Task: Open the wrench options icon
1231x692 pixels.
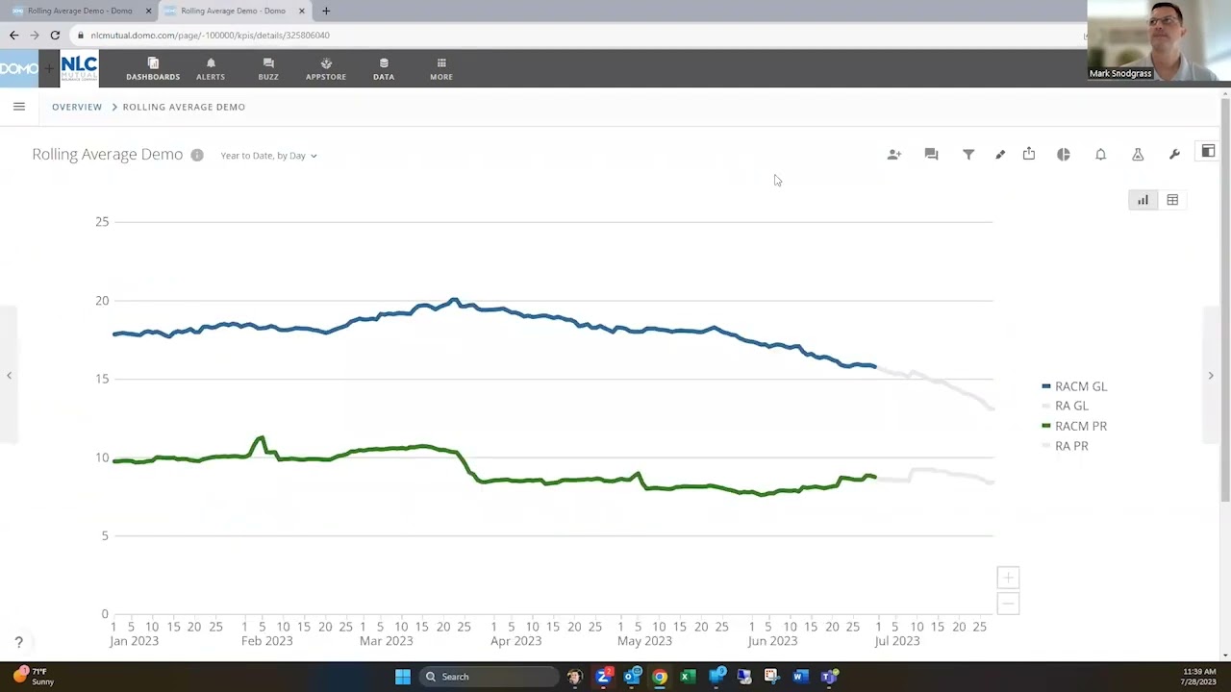Action: (1174, 154)
